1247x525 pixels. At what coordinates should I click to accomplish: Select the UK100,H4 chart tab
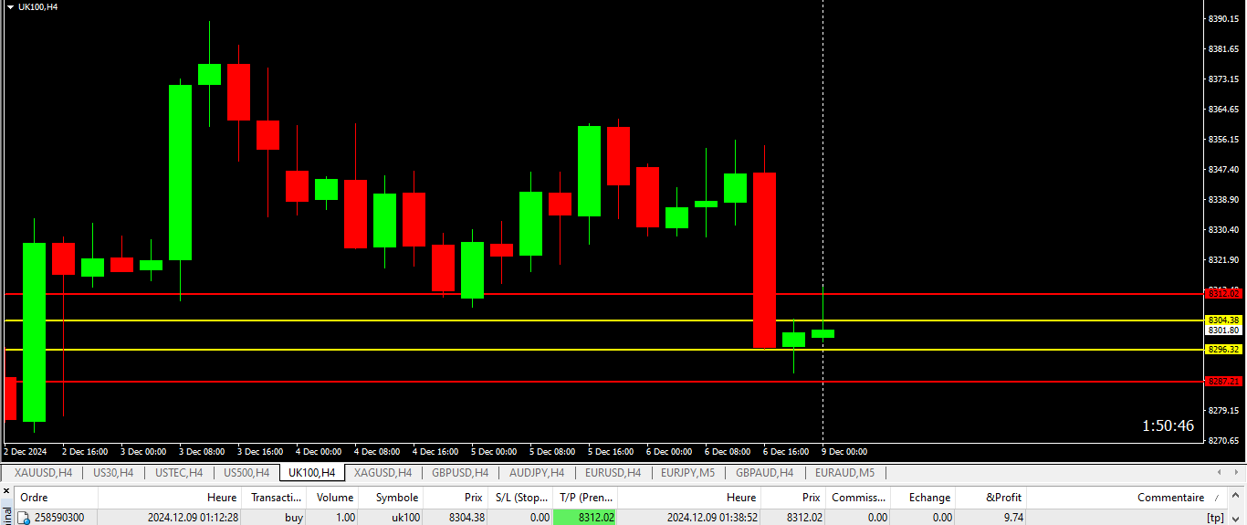[x=312, y=472]
